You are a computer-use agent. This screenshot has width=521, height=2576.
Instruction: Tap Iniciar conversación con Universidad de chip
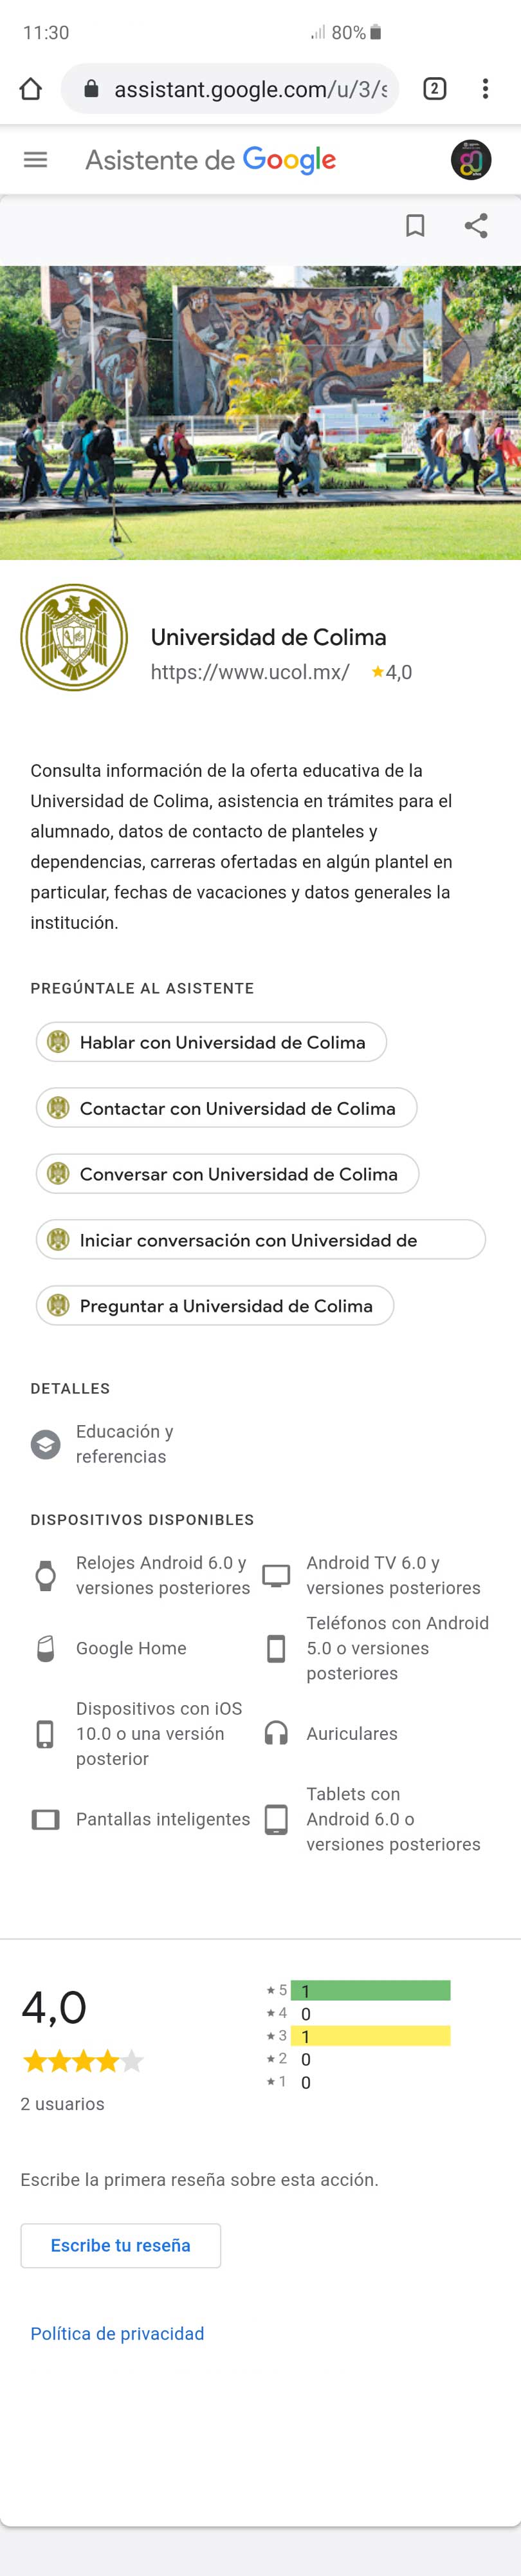tap(261, 1240)
